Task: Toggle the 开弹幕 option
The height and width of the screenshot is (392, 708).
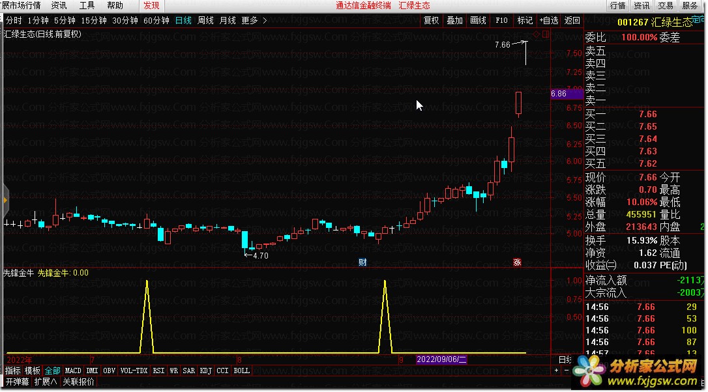Action: [x=17, y=382]
